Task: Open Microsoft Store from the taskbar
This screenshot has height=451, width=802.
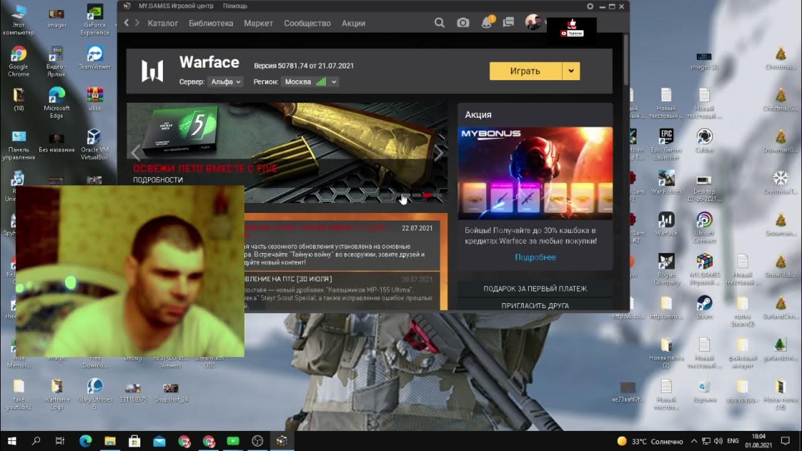Action: coord(134,441)
